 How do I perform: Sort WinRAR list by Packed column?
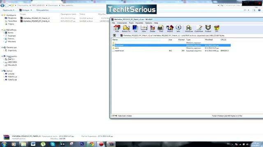pos(181,40)
